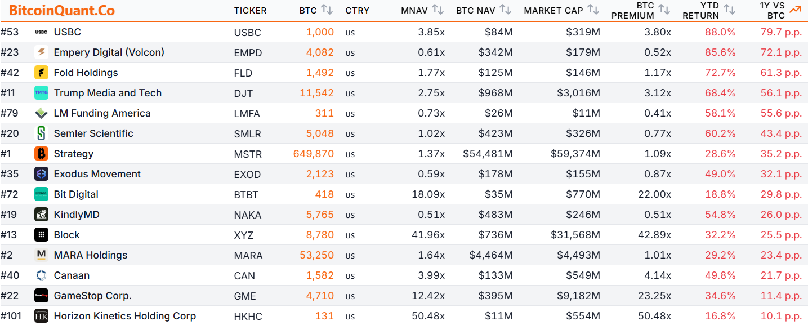Toggle sorting on the YTD RETURN column
This screenshot has width=808, height=325.
coord(729,9)
